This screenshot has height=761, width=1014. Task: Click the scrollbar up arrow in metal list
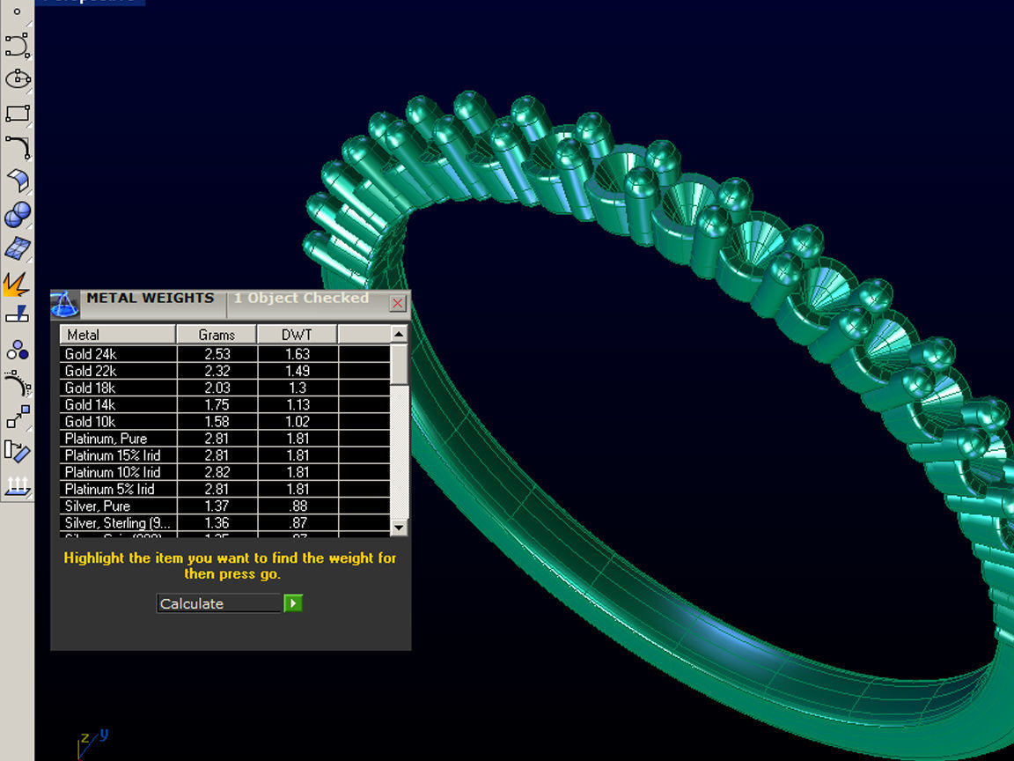(399, 335)
